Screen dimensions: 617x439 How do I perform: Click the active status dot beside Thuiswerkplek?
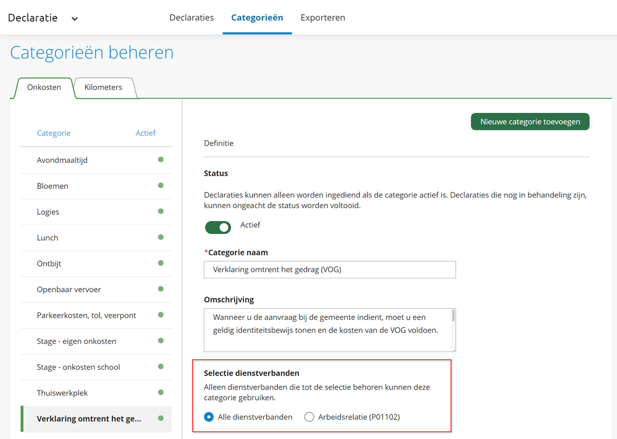161,393
